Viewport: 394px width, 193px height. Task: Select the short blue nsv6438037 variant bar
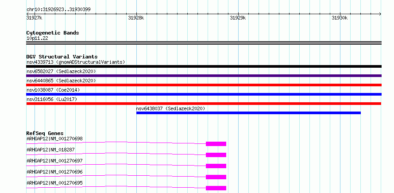coord(248,113)
